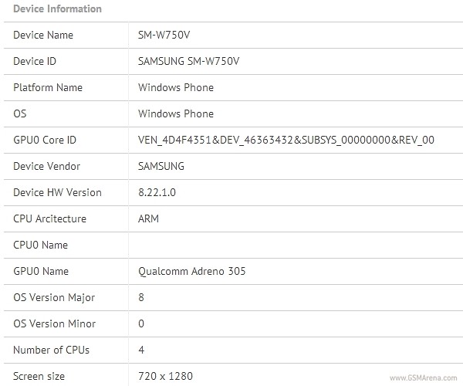Select the Qualcomm Adreno 305 value
Image resolution: width=463 pixels, height=386 pixels.
192,272
